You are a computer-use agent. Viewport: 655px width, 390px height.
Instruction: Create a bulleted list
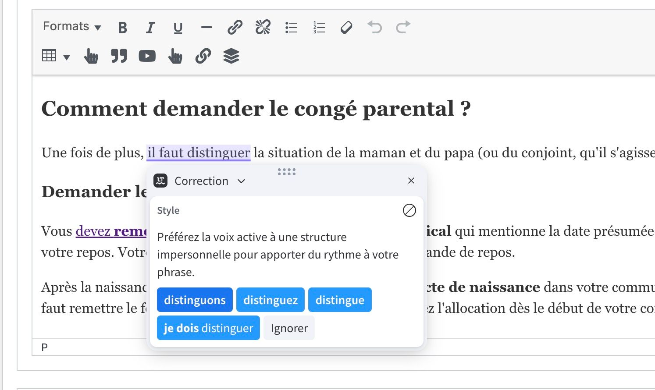[291, 27]
